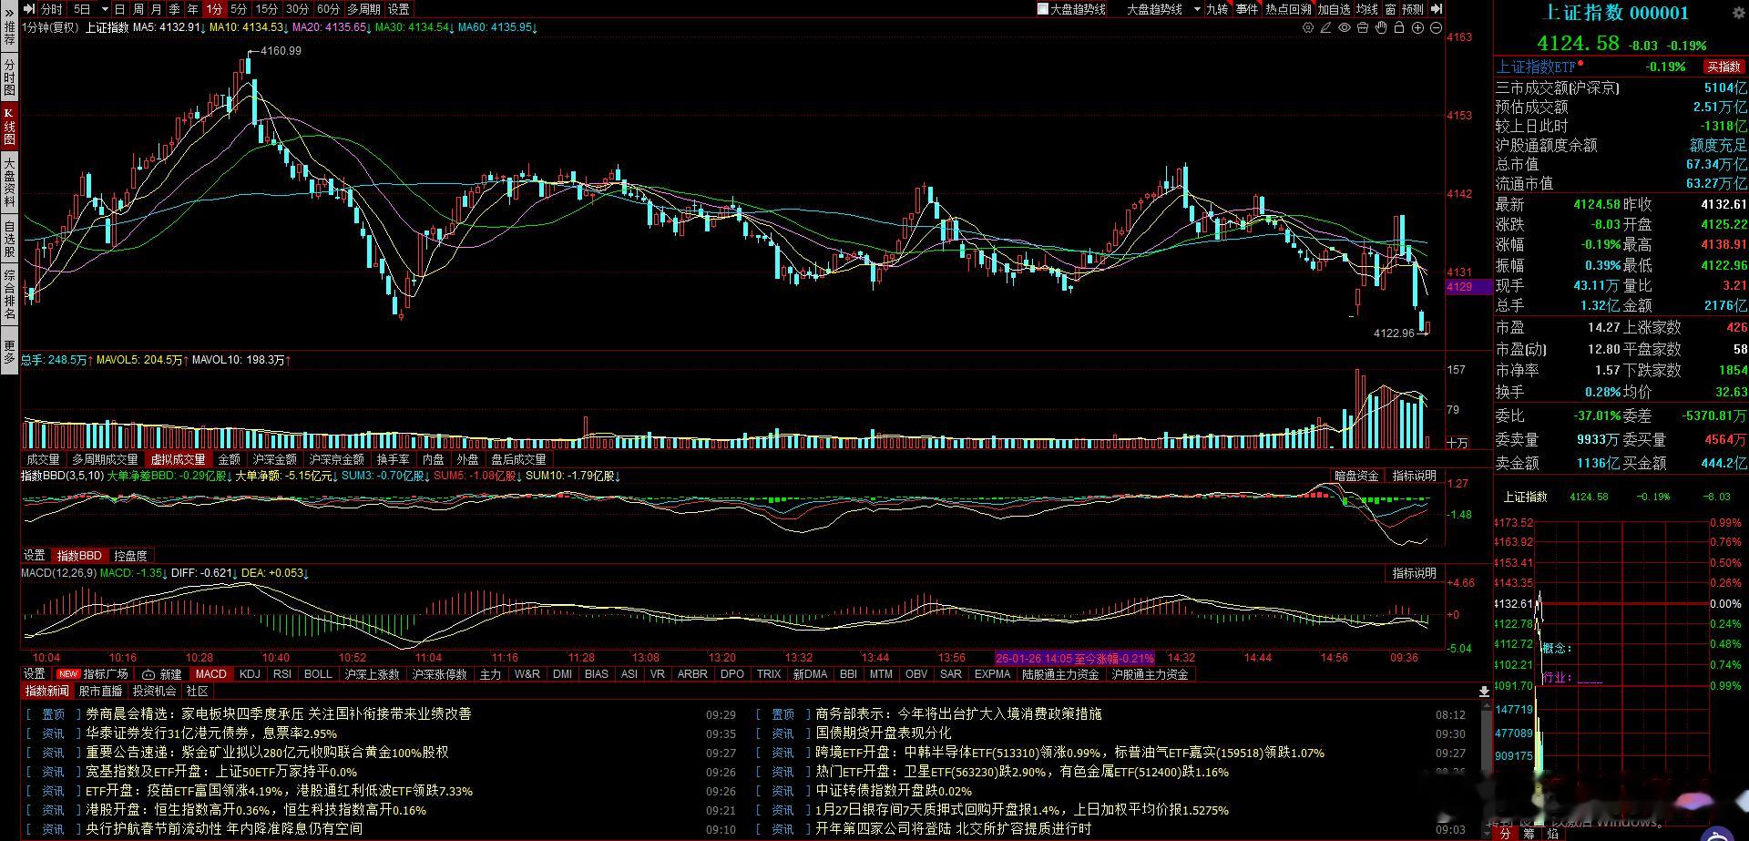
Task: Open the 股市直播 news tab
Action: (100, 692)
